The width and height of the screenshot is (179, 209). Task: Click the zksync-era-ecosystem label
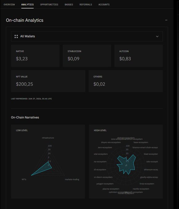[x=111, y=142]
